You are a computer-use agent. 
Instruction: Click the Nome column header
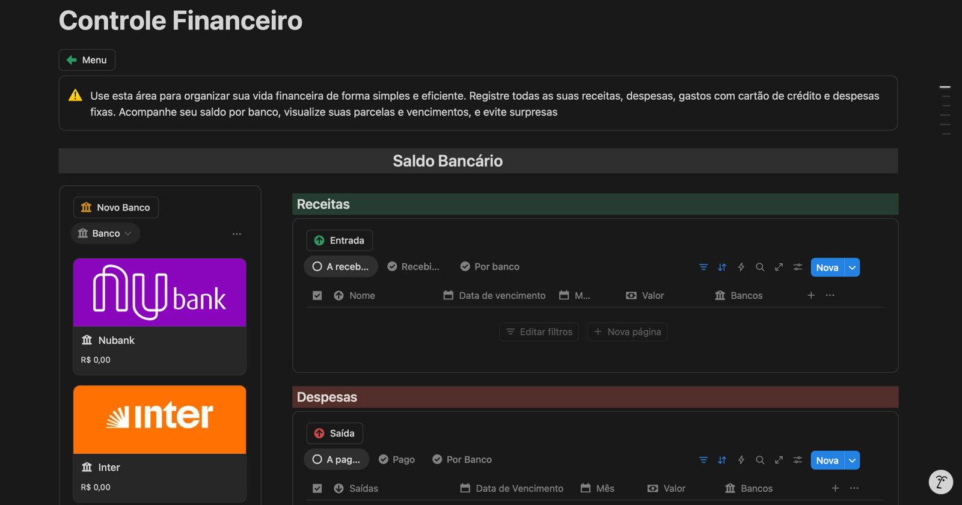[x=355, y=296]
